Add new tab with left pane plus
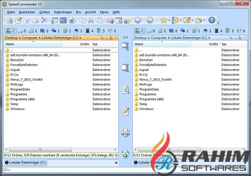The width and height of the screenshot is (251, 176). pos(116,163)
